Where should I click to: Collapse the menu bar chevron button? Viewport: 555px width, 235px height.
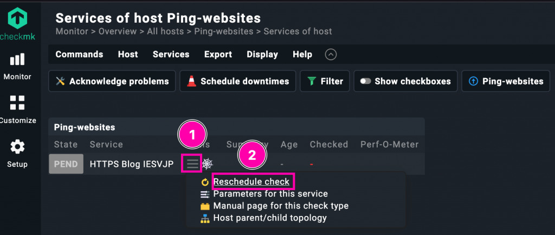pos(331,54)
